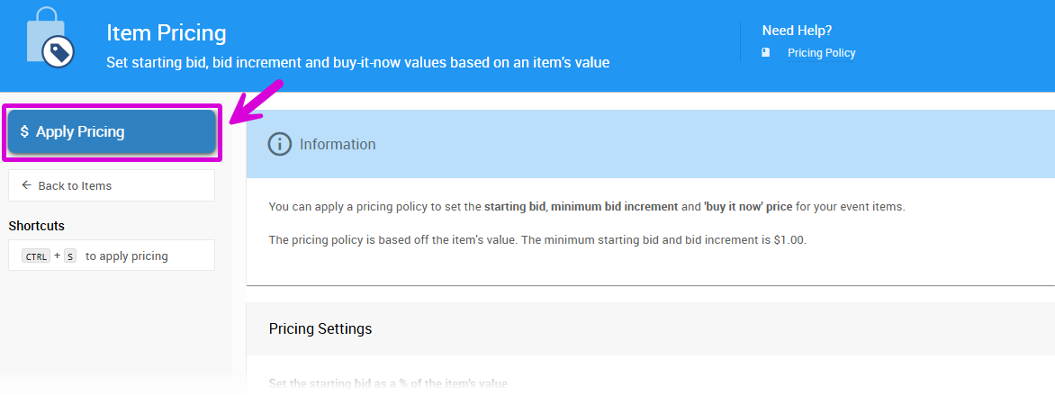The height and width of the screenshot is (395, 1055).
Task: Click the subtitle about setting starting bid values
Action: coord(357,63)
